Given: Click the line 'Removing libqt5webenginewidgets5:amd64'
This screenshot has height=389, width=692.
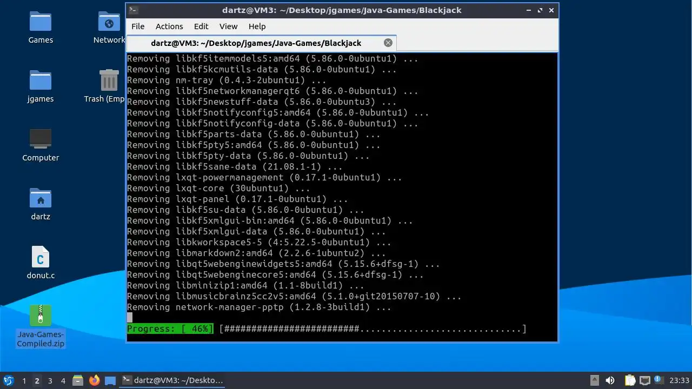Looking at the screenshot, I should coord(283,264).
